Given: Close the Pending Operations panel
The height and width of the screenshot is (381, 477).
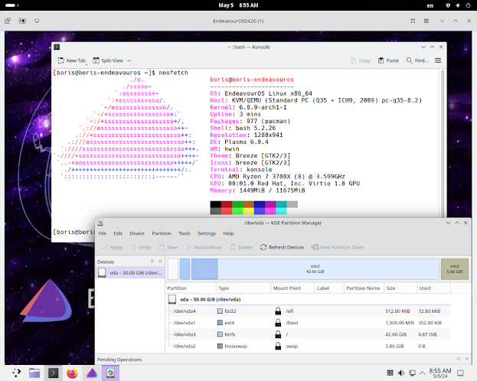Looking at the screenshot, I should click(x=467, y=359).
